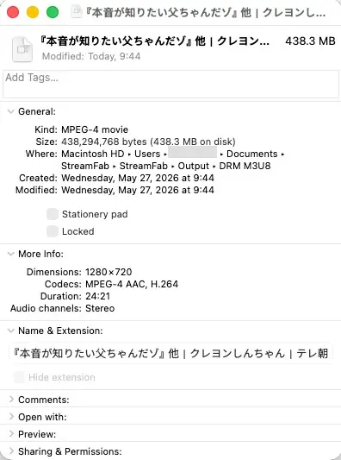The height and width of the screenshot is (460, 341).
Task: Select the Kind value MPEG-4 movie
Action: tap(95, 129)
